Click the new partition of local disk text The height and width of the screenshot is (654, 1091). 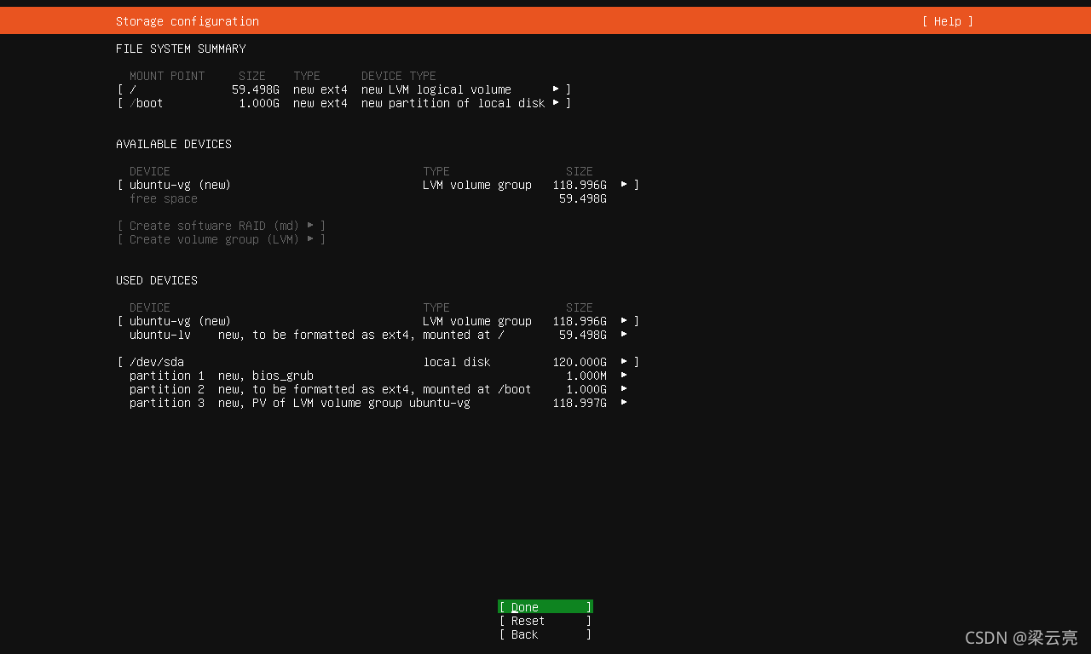point(453,103)
